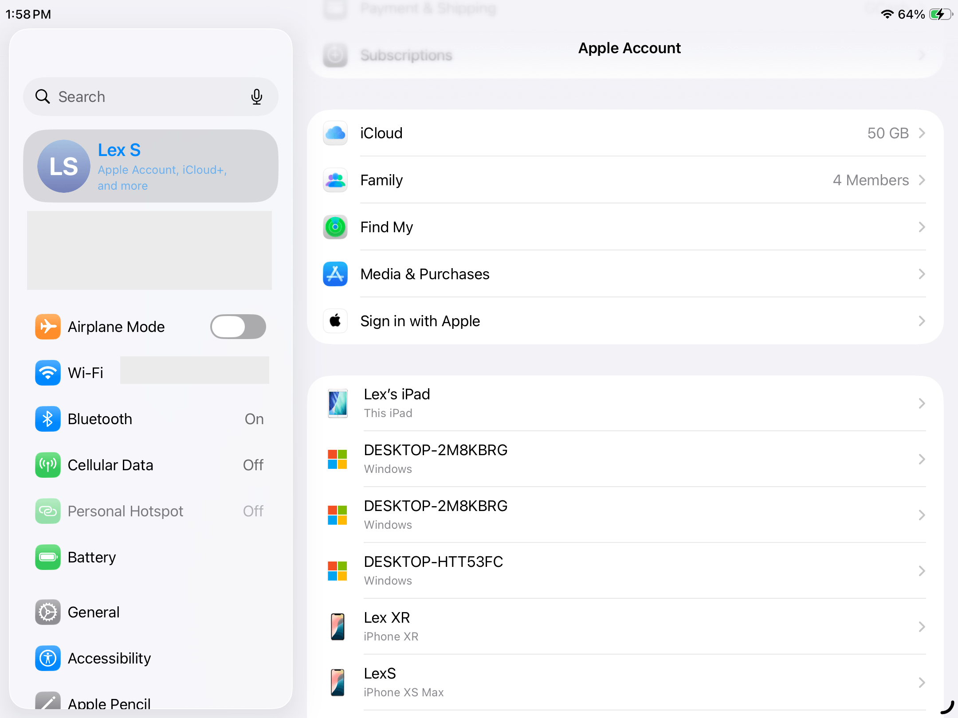Tap the chevron on the Lex XR row

(922, 627)
